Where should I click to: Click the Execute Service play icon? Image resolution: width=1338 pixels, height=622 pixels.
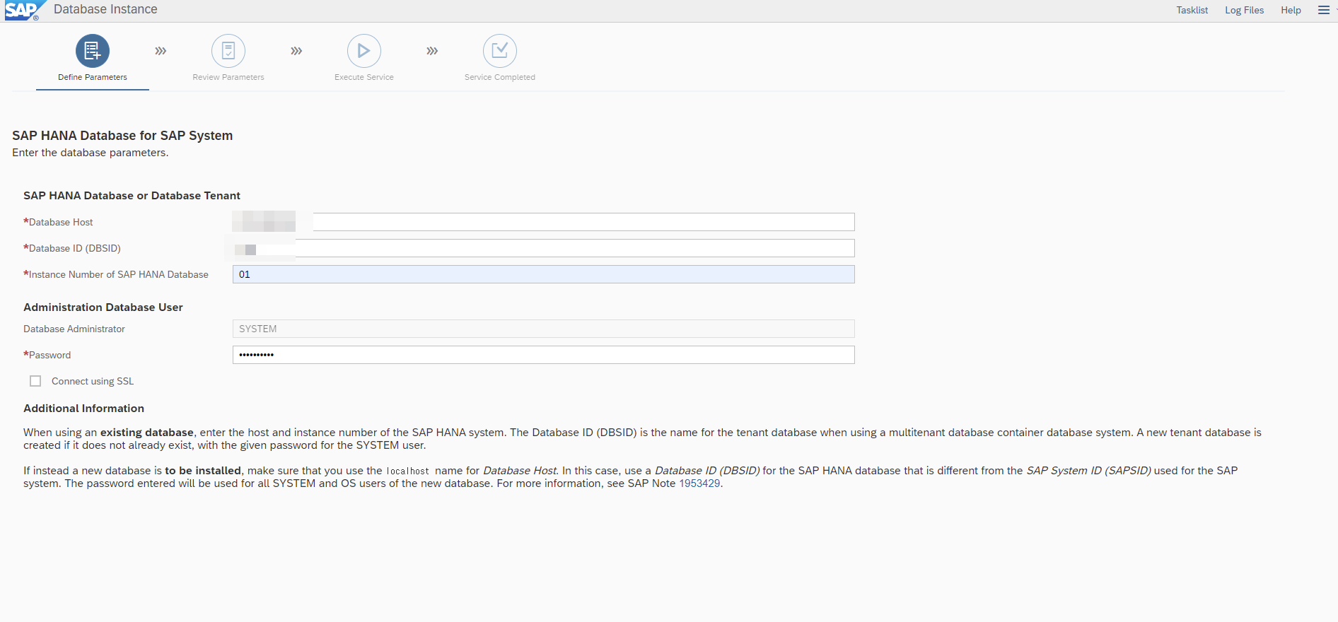click(x=364, y=51)
